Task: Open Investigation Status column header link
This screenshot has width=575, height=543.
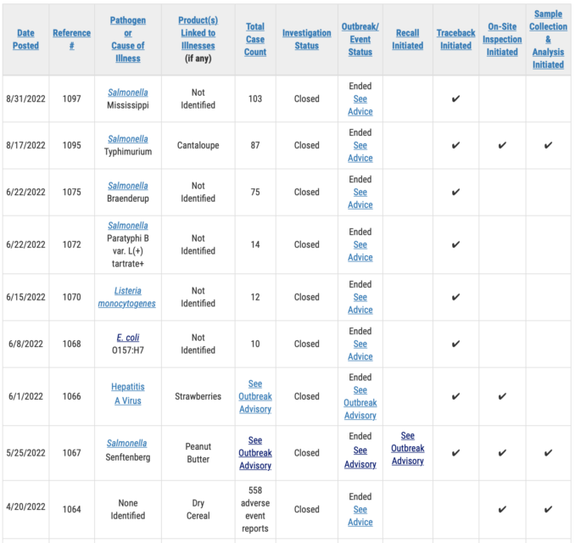Action: pos(306,39)
